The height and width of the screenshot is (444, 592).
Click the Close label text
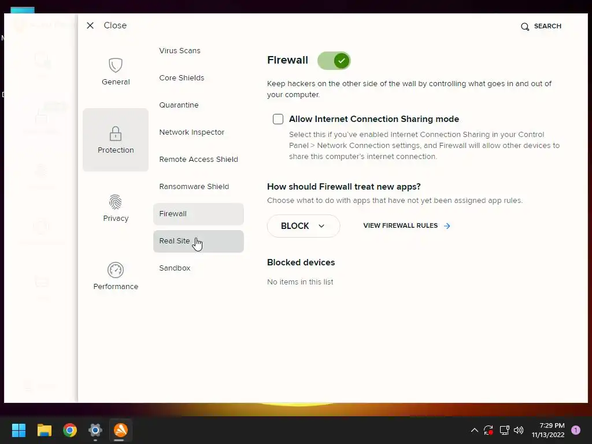tap(115, 25)
